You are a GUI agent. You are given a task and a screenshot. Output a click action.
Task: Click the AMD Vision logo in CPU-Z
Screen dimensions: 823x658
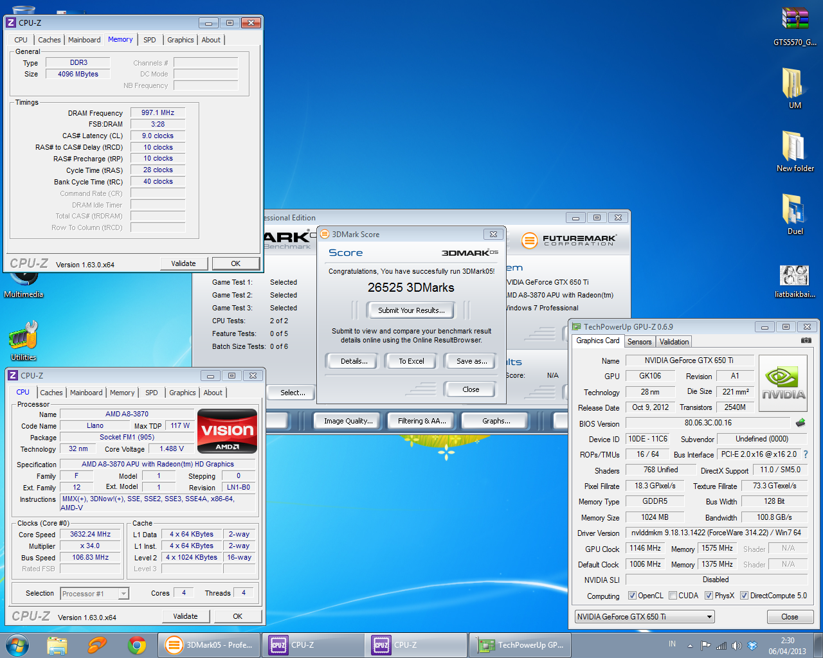(228, 431)
